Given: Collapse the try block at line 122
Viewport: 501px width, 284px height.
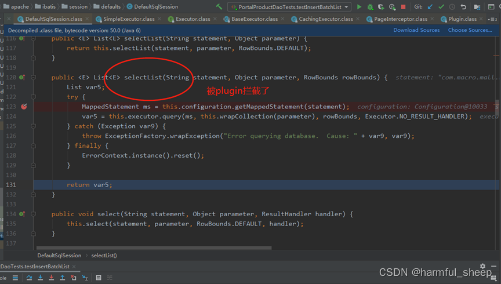Looking at the screenshot, I should click(x=33, y=97).
